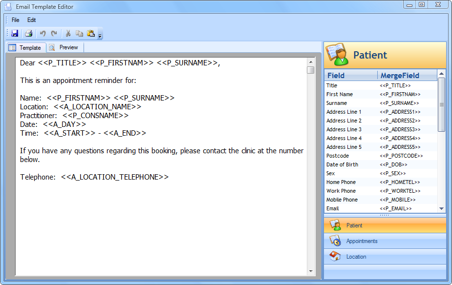The image size is (452, 285).
Task: Select the Patient category button
Action: [385, 225]
